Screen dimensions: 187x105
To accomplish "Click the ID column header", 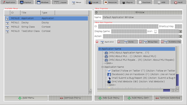I will coord(15,13).
